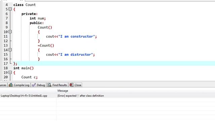Click line number 15 in the gutter
Screen dimensions: 215x121
click(x=6, y=54)
